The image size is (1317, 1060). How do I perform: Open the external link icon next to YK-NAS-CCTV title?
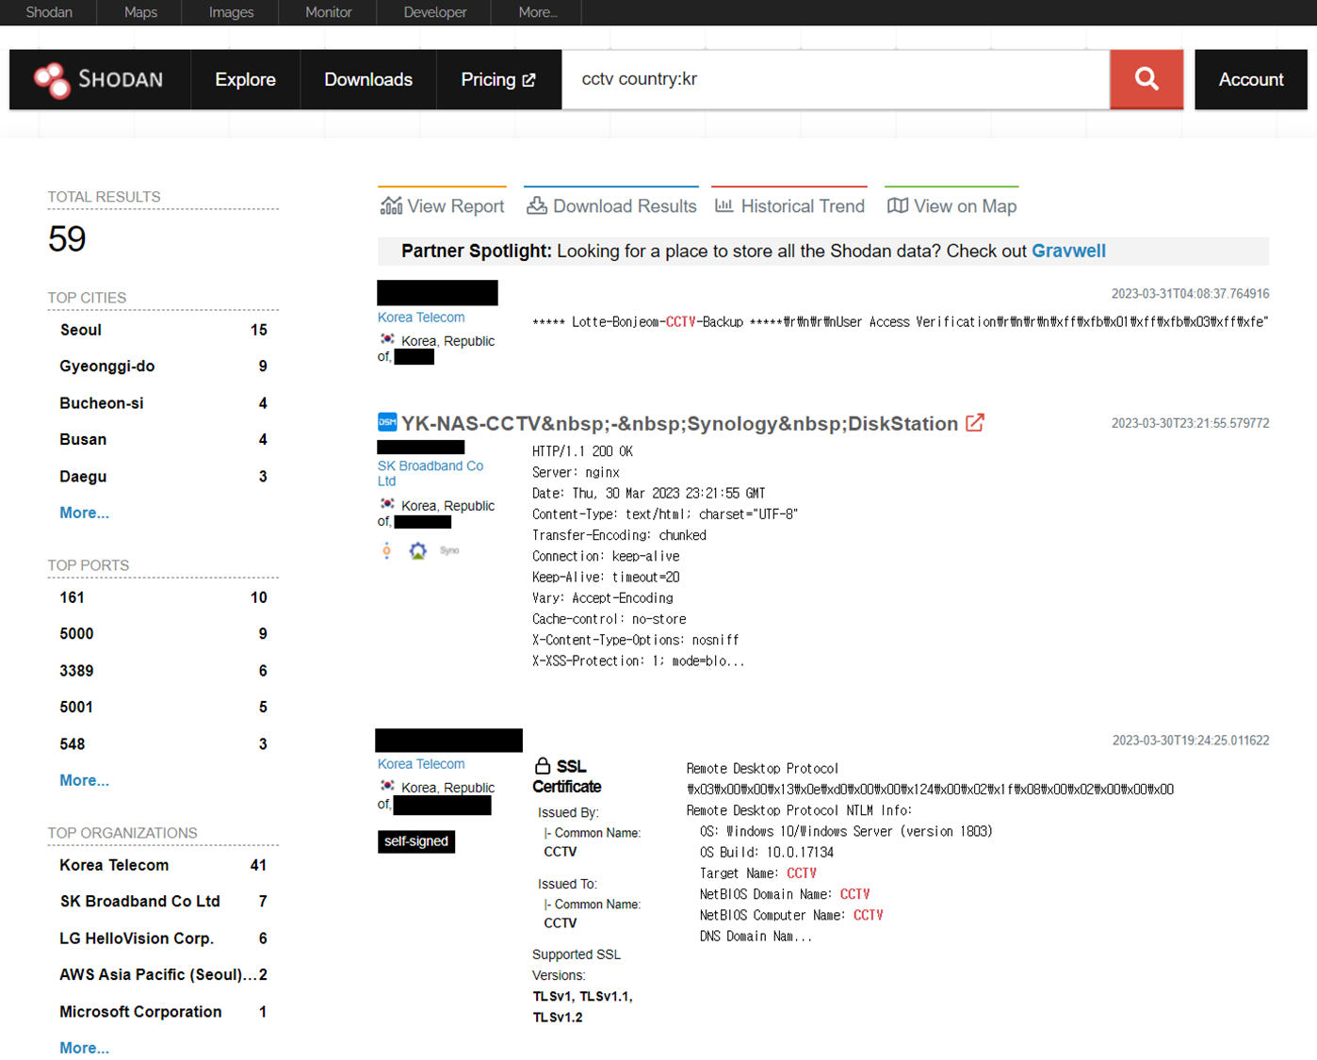(975, 423)
